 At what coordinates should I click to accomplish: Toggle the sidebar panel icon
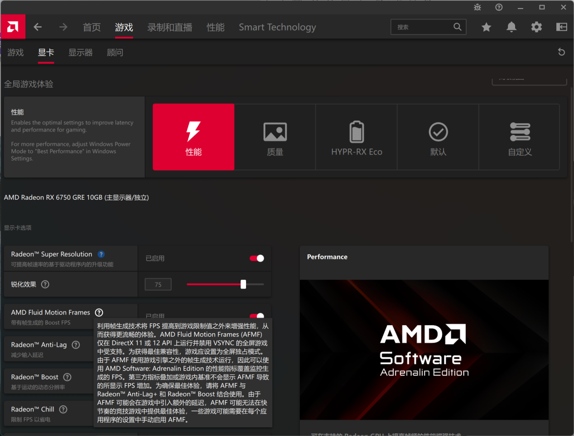561,27
